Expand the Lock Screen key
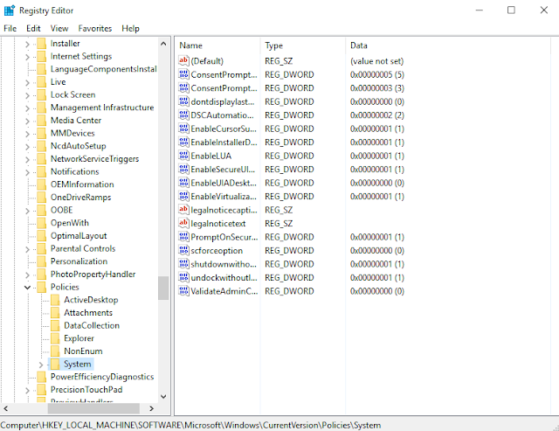559x431 pixels. (27, 95)
